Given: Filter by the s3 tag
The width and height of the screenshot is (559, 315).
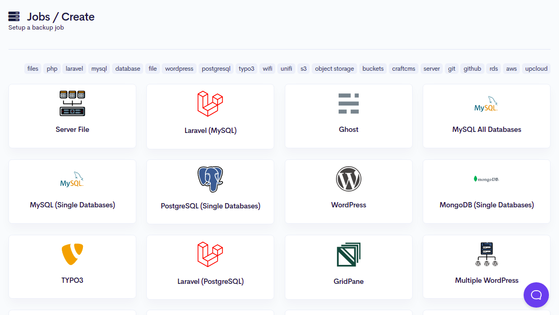Looking at the screenshot, I should (303, 69).
